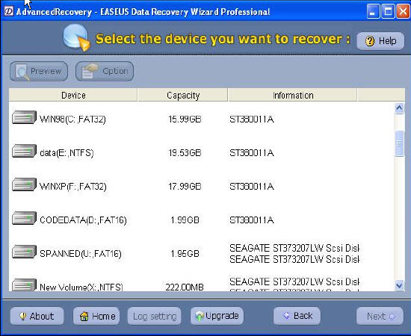411x336 pixels.
Task: Go Back to previous step
Action: [x=297, y=316]
